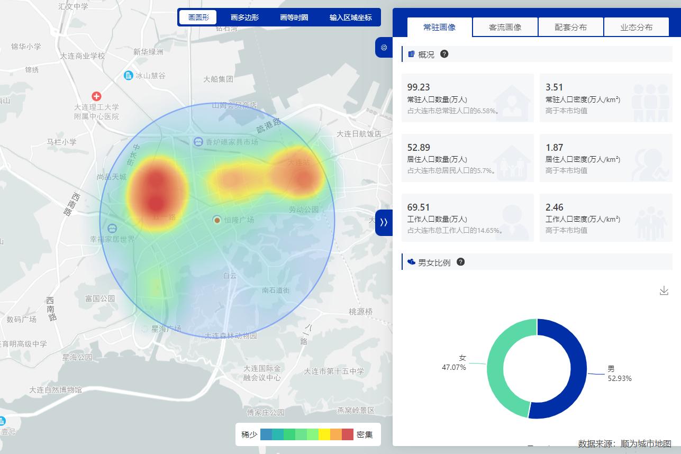Select the 画等时圈 isochrone tool
The width and height of the screenshot is (681, 454).
pyautogui.click(x=294, y=17)
